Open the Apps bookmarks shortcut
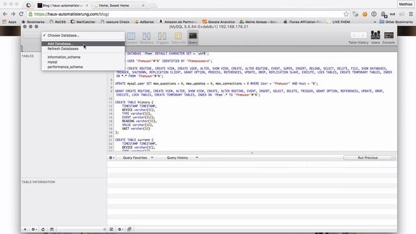Image resolution: width=416 pixels, height=234 pixels. pos(9,21)
